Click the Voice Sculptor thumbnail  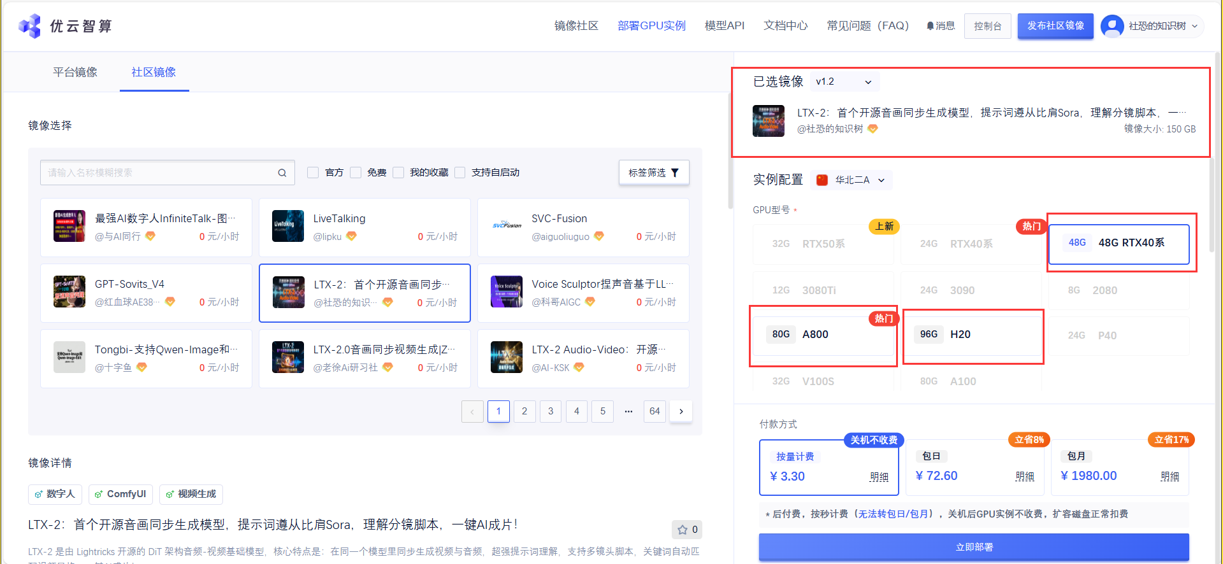507,292
